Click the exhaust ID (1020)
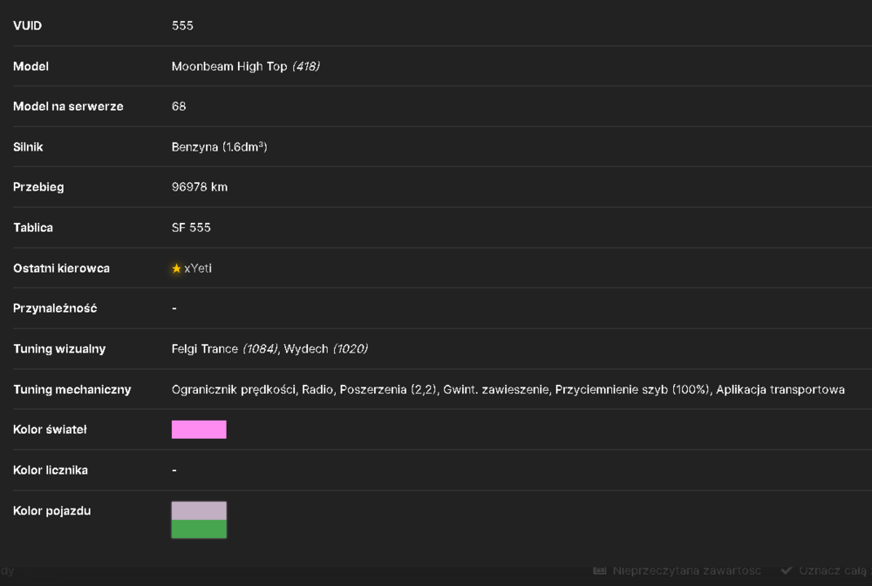 point(351,349)
